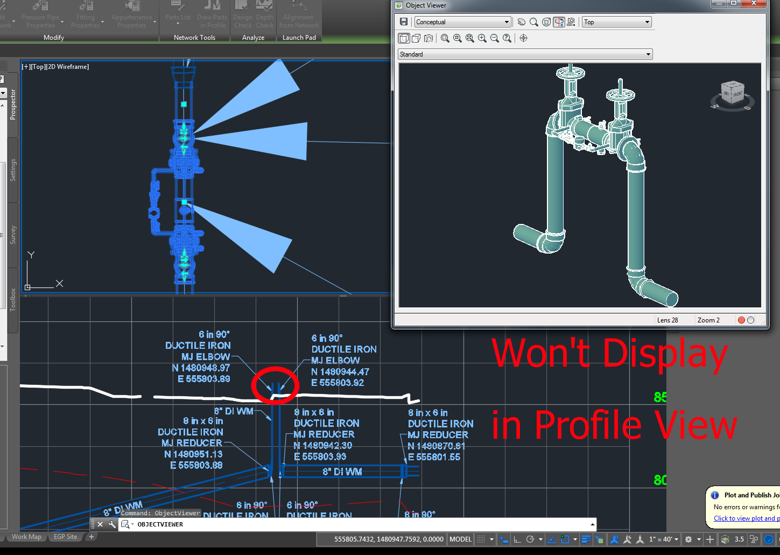Click the Zoom Out magnifier icon
The width and height of the screenshot is (780, 555).
(495, 38)
